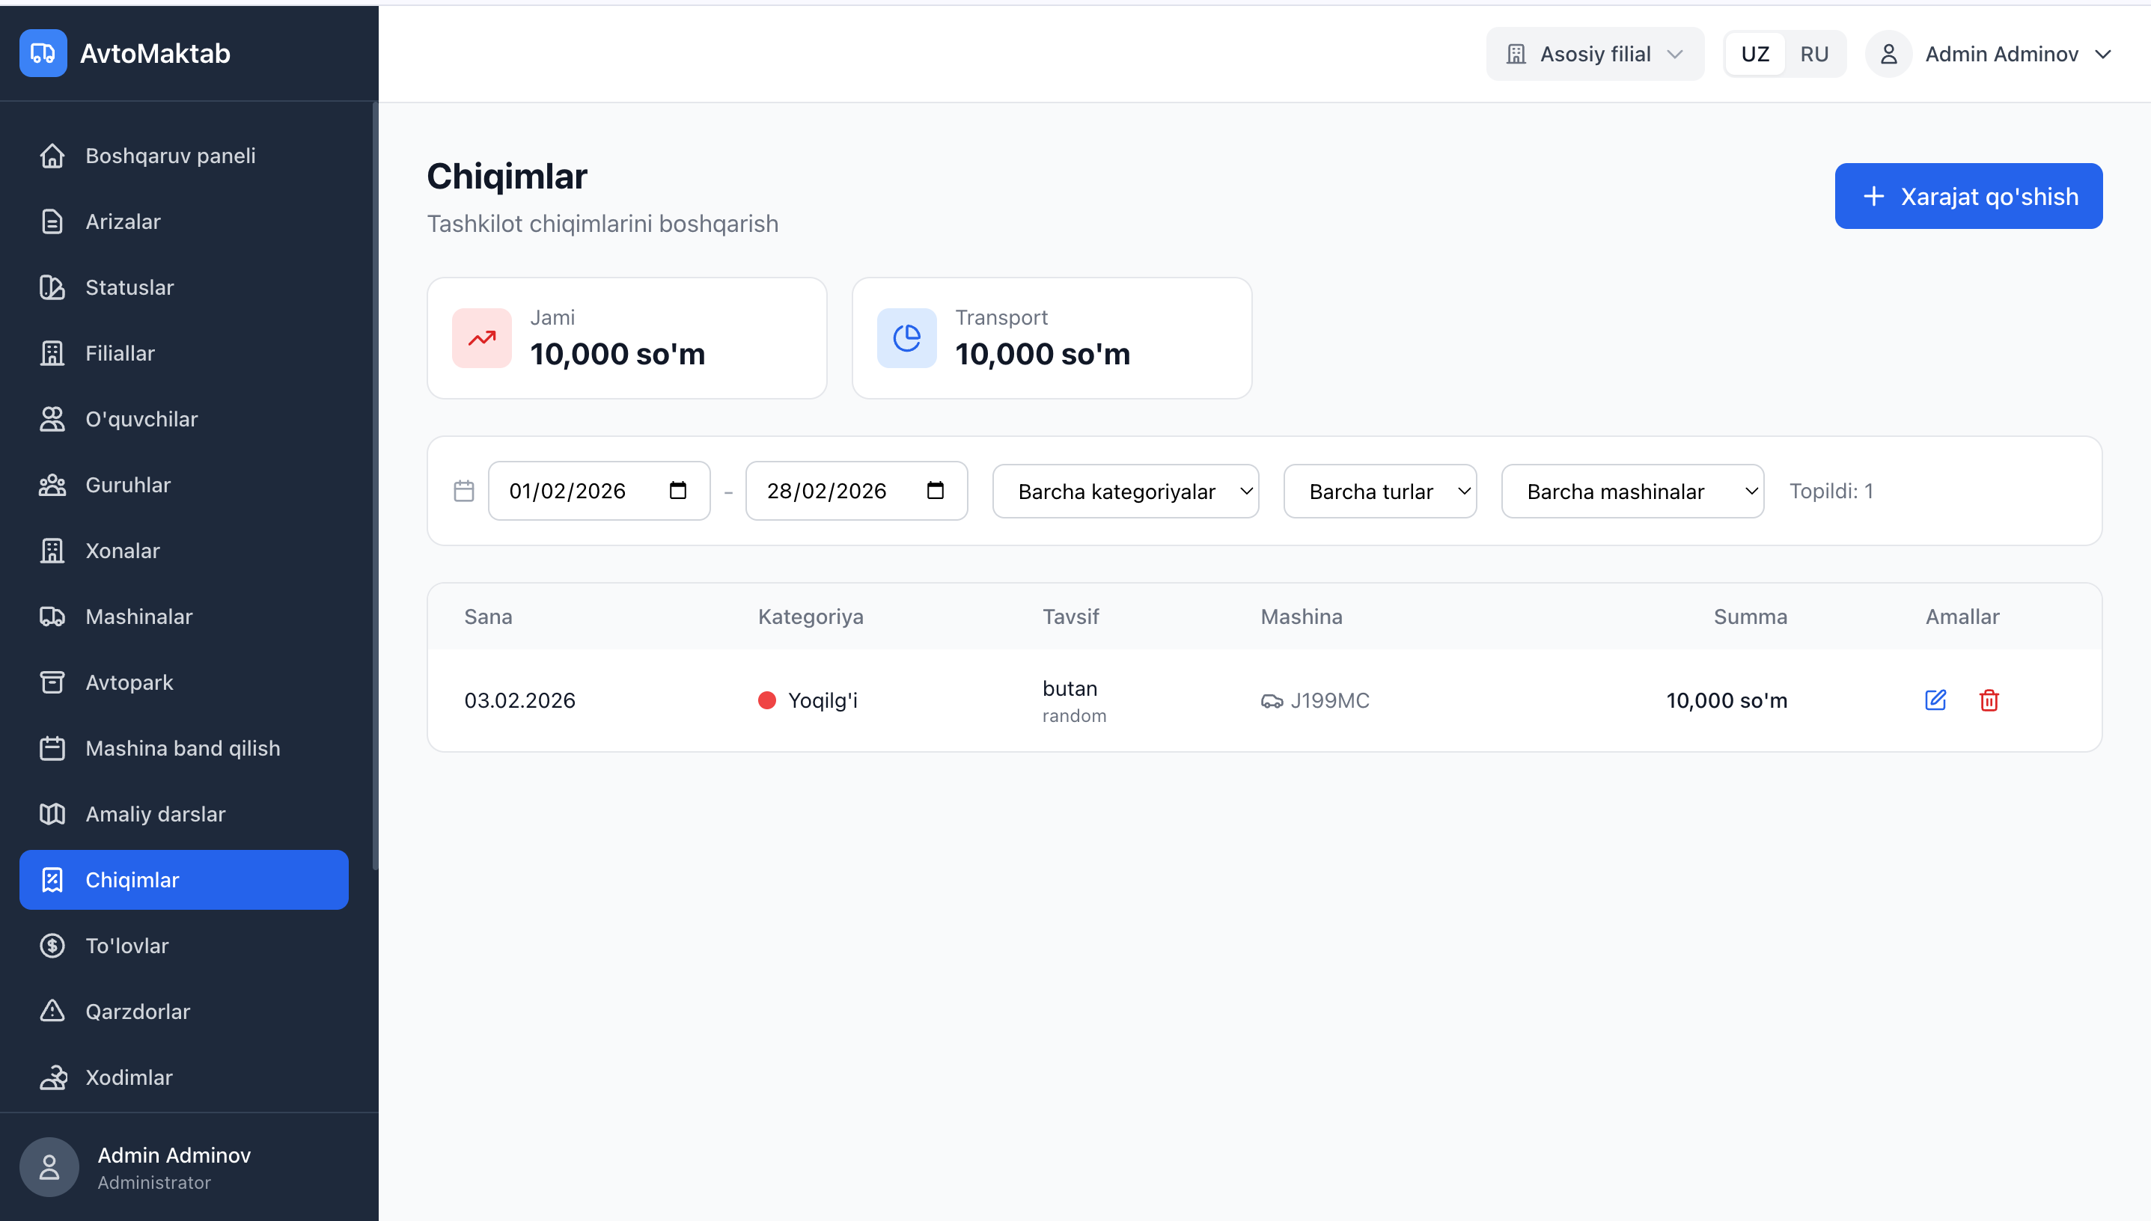Image resolution: width=2151 pixels, height=1221 pixels.
Task: Click the AvtoMaktab logo icon
Action: point(43,54)
